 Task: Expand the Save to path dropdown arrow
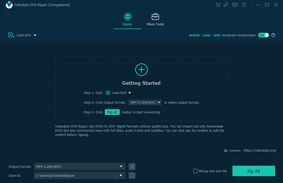pyautogui.click(x=121, y=175)
